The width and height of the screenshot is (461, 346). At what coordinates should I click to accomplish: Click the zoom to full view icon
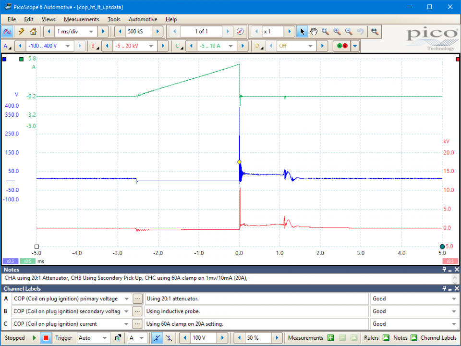point(375,32)
